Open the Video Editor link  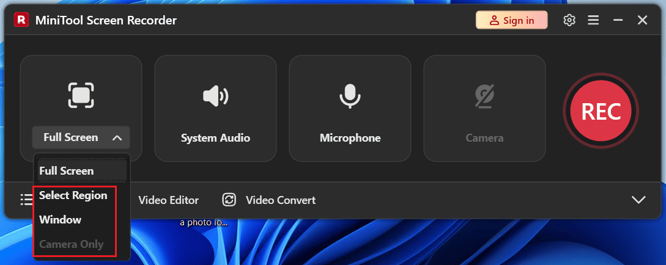point(169,200)
